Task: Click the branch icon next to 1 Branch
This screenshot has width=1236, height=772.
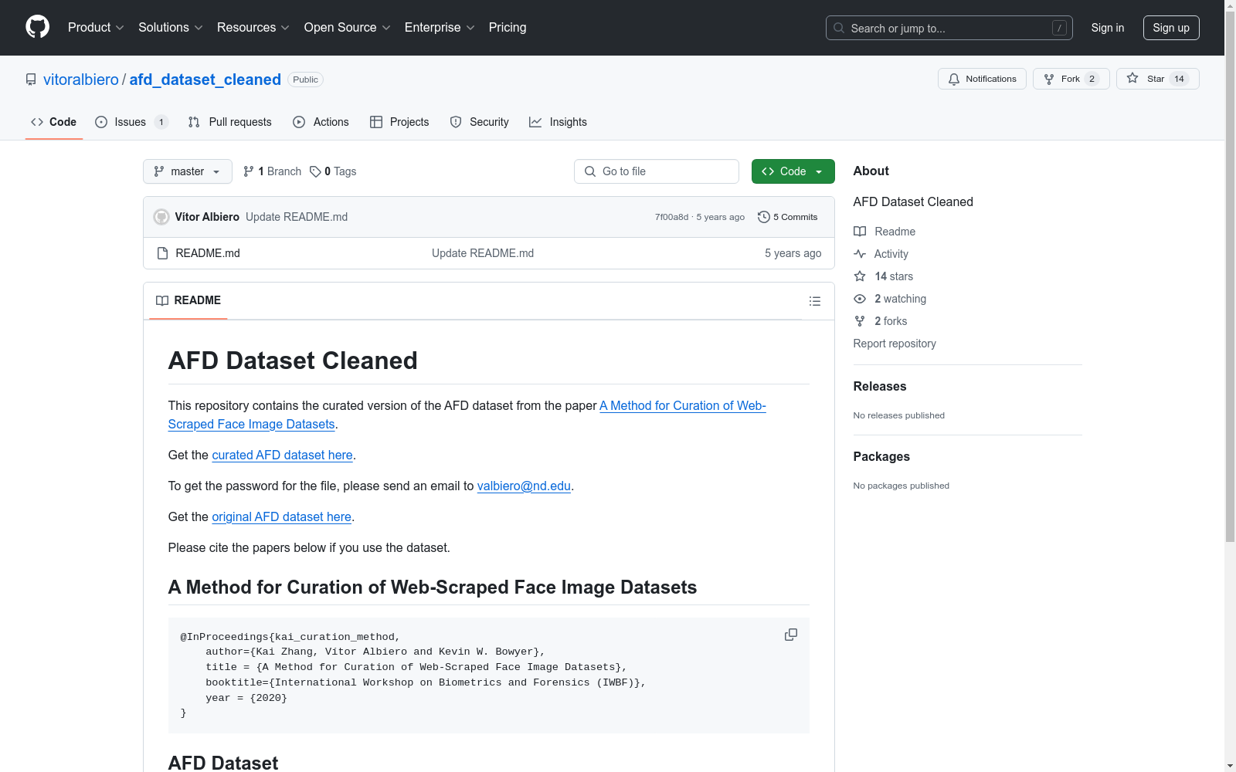Action: 249,171
